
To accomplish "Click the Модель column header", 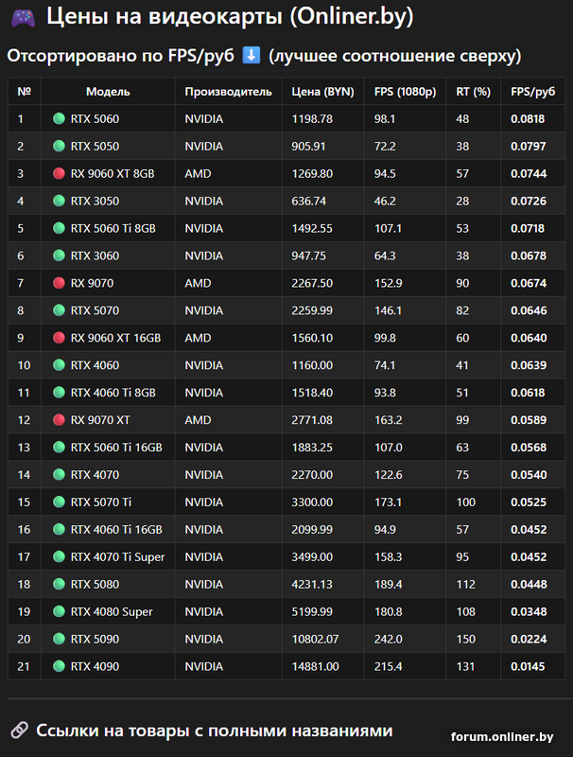I will coord(108,92).
